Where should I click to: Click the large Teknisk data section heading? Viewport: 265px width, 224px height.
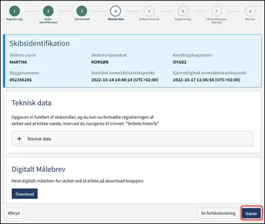[32, 103]
